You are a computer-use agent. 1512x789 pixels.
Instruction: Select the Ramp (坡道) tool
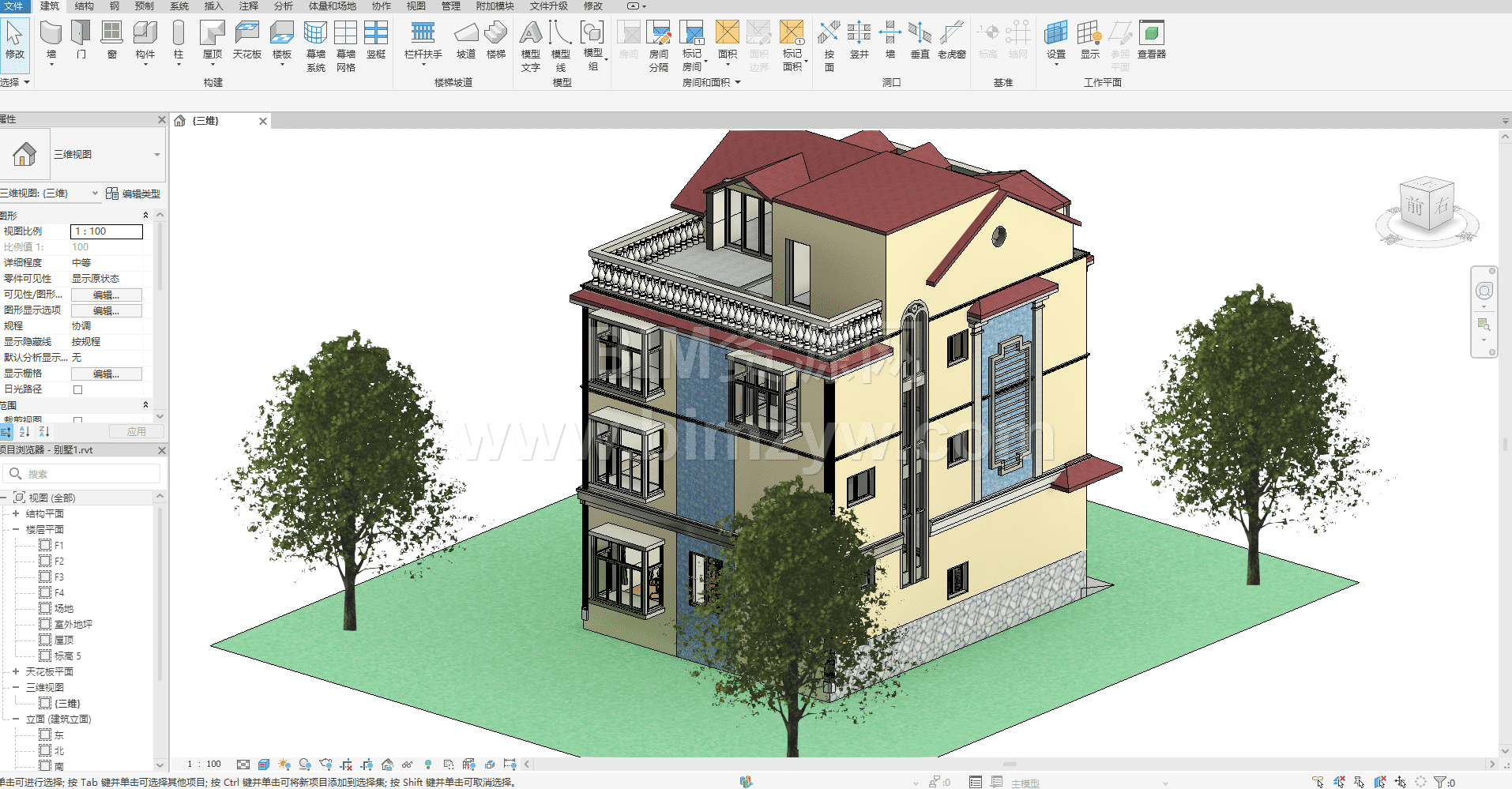pos(466,34)
